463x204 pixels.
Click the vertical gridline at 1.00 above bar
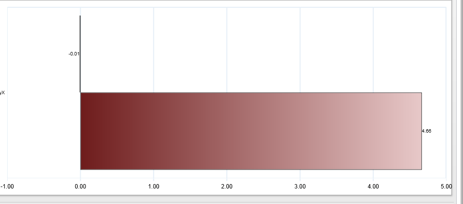point(154,49)
